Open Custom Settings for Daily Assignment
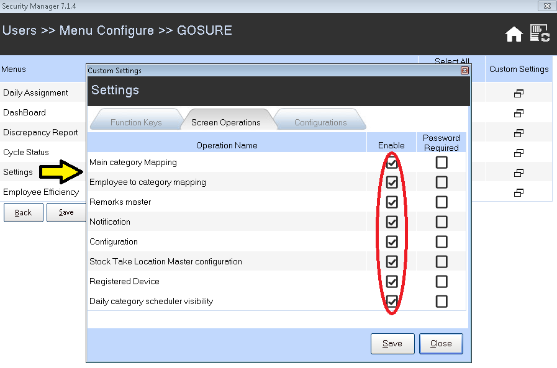The image size is (557, 368). (519, 93)
